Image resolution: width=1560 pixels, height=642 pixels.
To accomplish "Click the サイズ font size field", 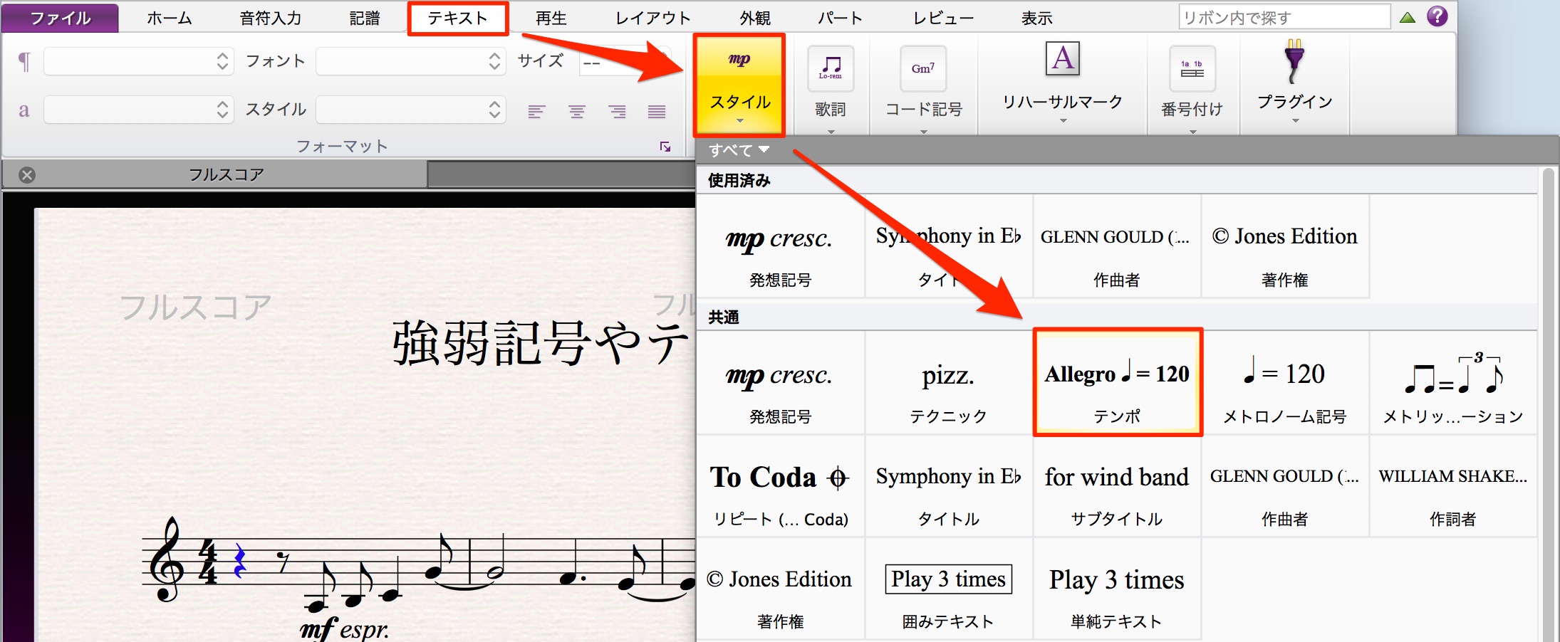I will click(624, 62).
